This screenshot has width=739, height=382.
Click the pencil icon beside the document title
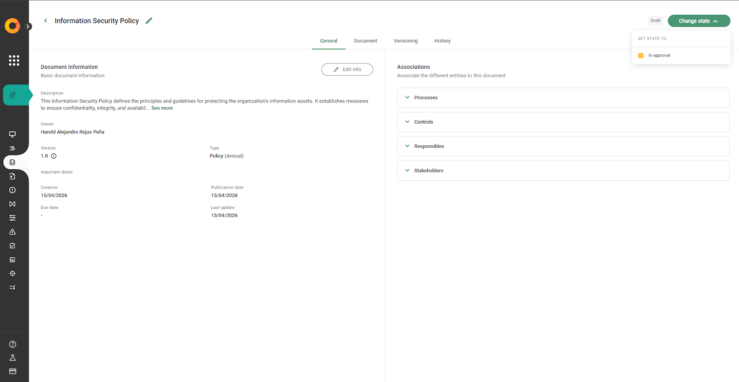pyautogui.click(x=149, y=21)
